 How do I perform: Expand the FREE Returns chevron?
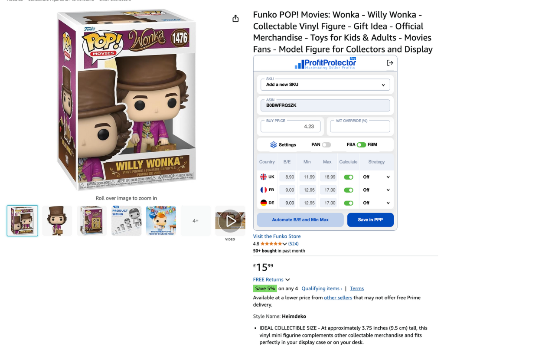tap(287, 280)
